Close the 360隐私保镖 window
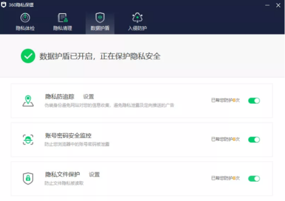This screenshot has width=285, height=201. coord(278,5)
